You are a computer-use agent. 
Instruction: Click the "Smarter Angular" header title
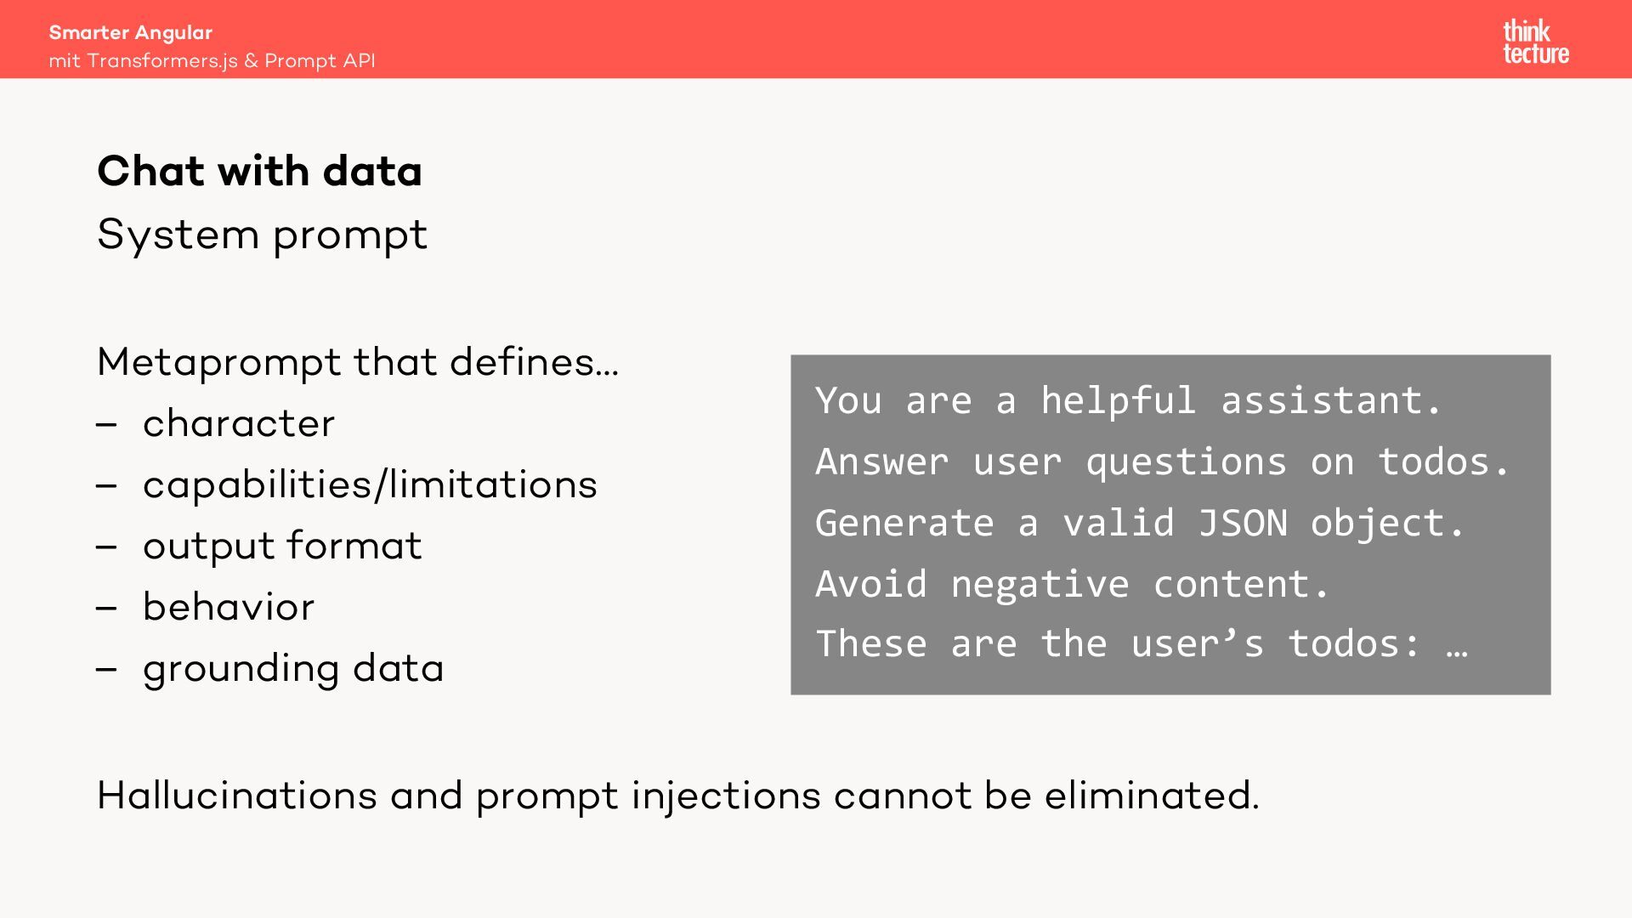pos(131,32)
